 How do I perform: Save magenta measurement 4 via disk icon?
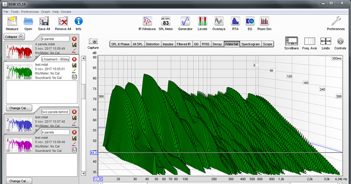point(74,138)
